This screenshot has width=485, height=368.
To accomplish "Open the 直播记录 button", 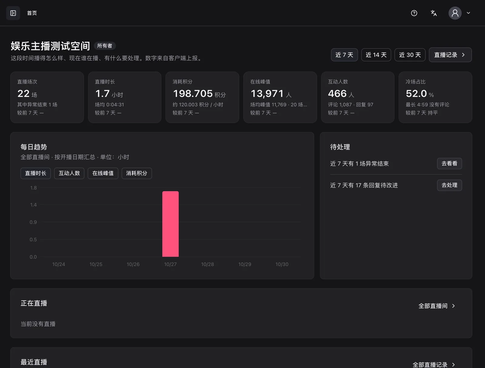I will (x=450, y=55).
